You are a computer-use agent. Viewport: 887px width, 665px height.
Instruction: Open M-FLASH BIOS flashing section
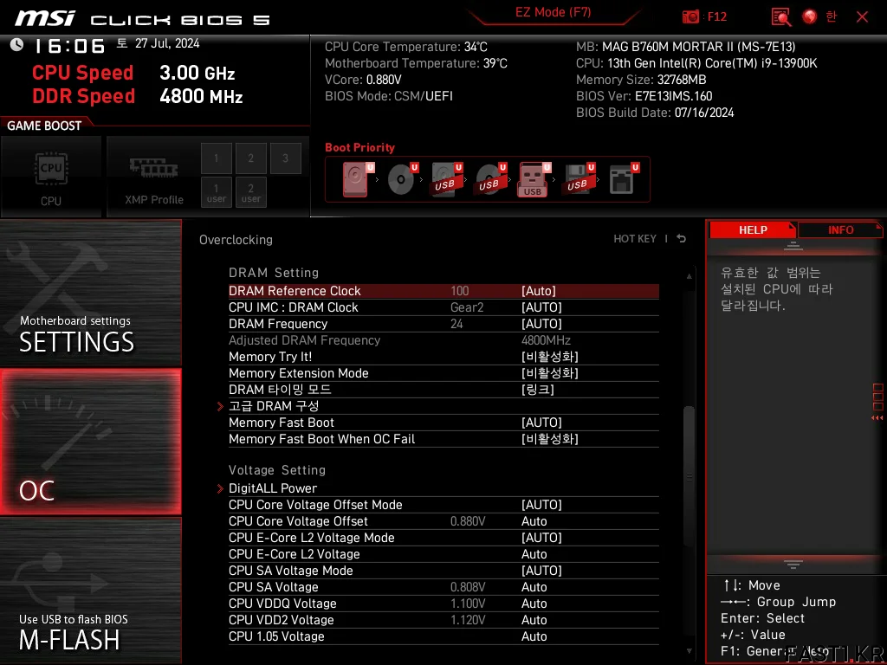90,591
